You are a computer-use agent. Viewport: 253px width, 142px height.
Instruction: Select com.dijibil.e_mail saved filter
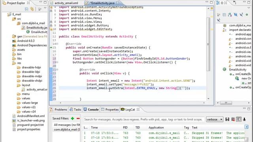click(x=66, y=129)
